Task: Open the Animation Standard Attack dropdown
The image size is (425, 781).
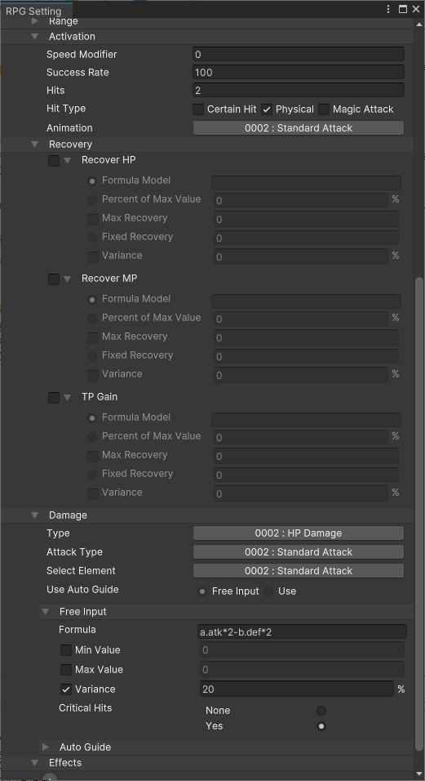Action: point(299,128)
